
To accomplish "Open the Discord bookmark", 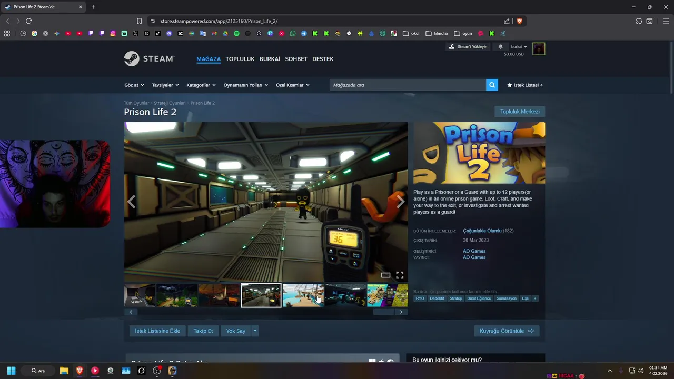I will click(169, 33).
